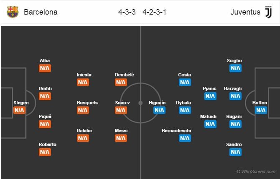Select Messi's N/A rating badge
This screenshot has height=179, width=280.
121,138
